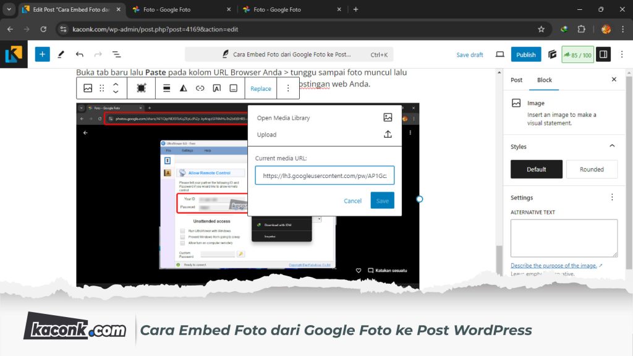Click the media library picture icon
Viewport: 633px width, 356px height.
point(388,117)
